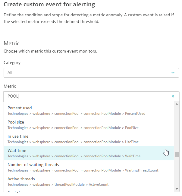This screenshot has width=182, height=196.
Task: Clear the POOL search text with the X icon
Action: [x=173, y=96]
